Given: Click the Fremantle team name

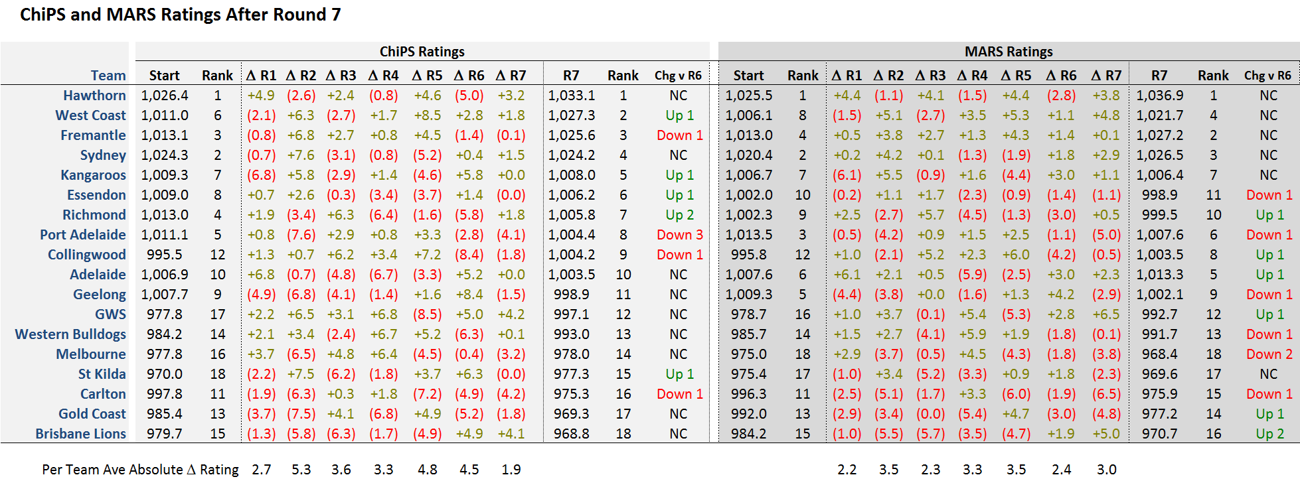Looking at the screenshot, I should pyautogui.click(x=93, y=135).
